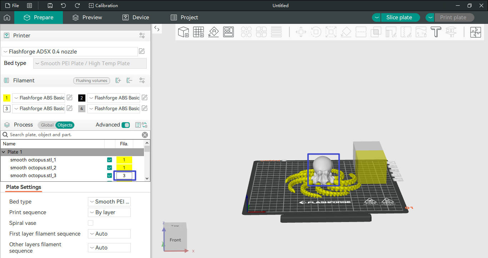This screenshot has width=488, height=258.
Task: Open the Other layers filament sequence dropdown
Action: [109, 248]
